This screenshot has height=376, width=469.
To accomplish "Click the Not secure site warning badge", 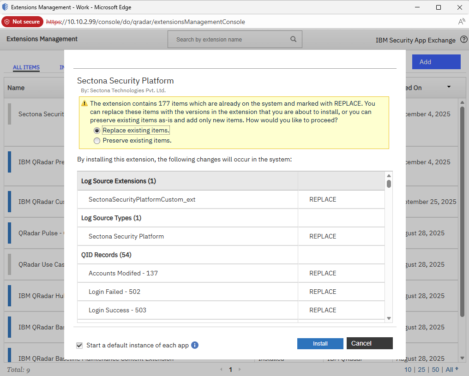I will coord(22,22).
